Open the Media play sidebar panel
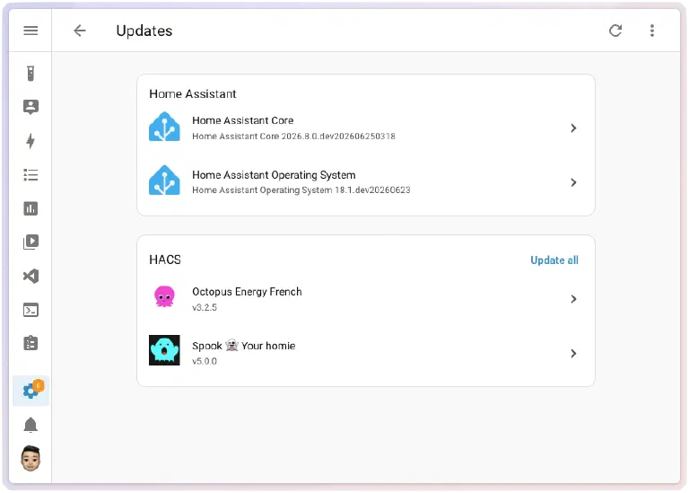The height and width of the screenshot is (493, 689). [x=31, y=242]
